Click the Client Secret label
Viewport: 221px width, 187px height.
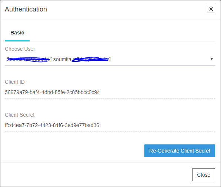pyautogui.click(x=20, y=115)
